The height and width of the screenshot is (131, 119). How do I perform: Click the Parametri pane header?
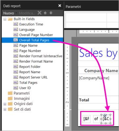coord(73,7)
